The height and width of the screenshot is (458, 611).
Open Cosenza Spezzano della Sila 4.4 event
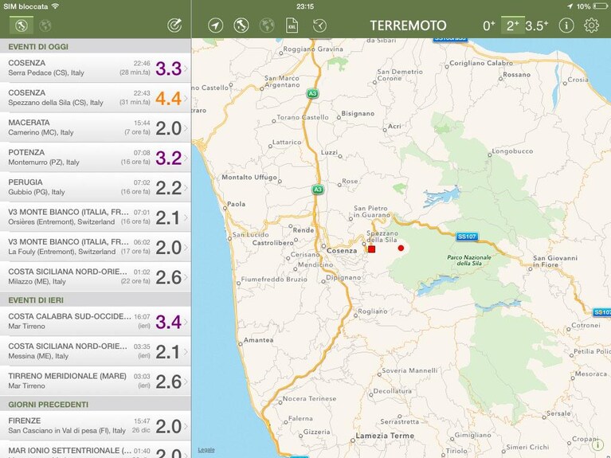click(96, 97)
